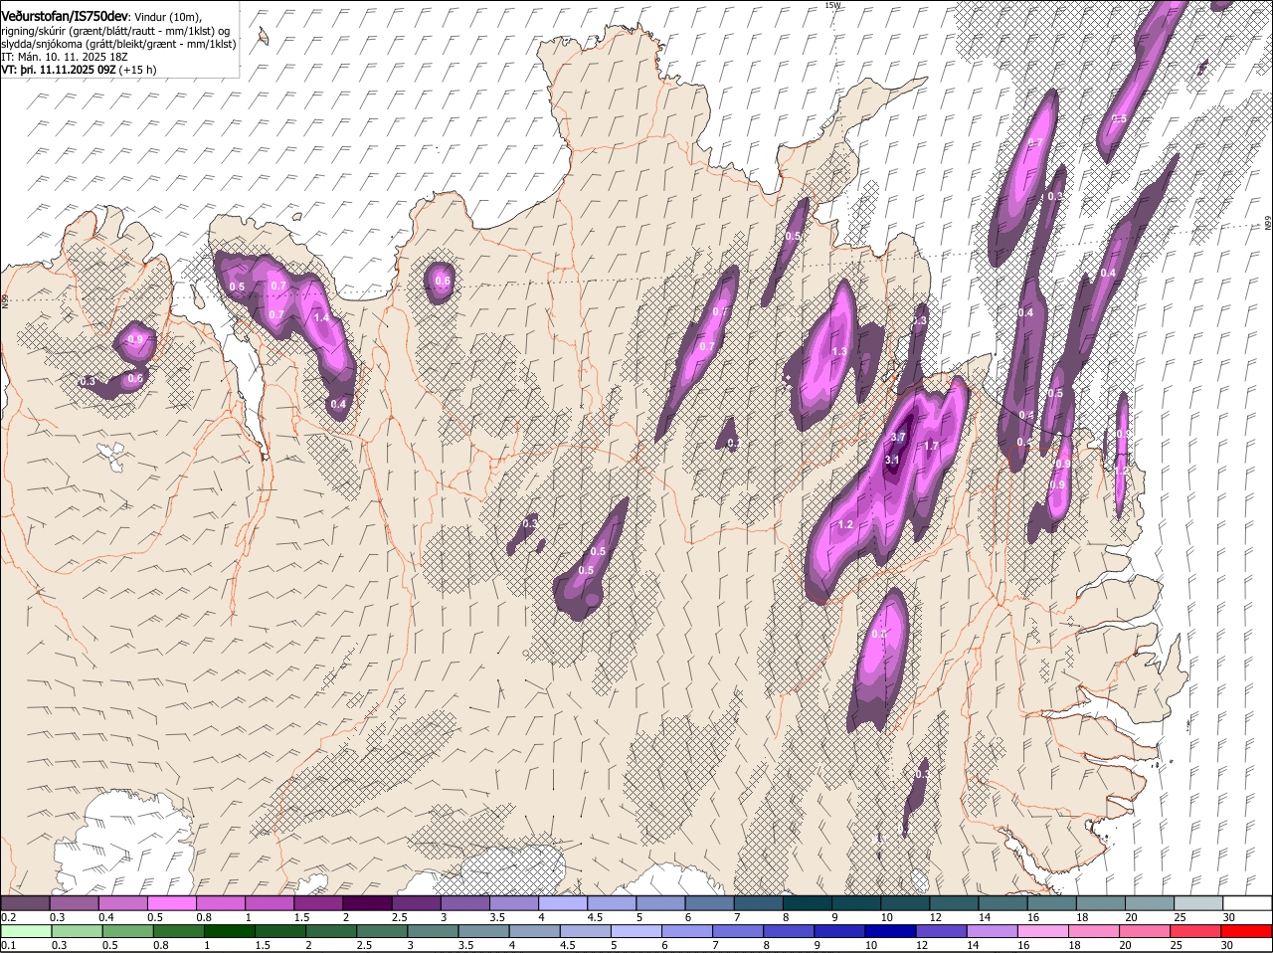Click the IT: Mán. 10. 11. 2025 18Z line
The image size is (1273, 953).
pos(65,58)
